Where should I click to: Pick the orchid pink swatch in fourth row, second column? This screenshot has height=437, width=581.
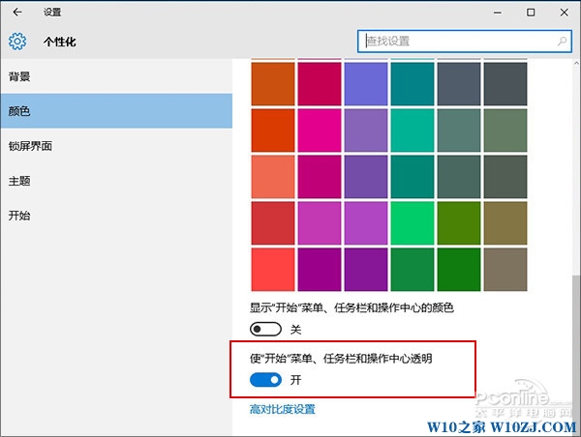coord(320,223)
